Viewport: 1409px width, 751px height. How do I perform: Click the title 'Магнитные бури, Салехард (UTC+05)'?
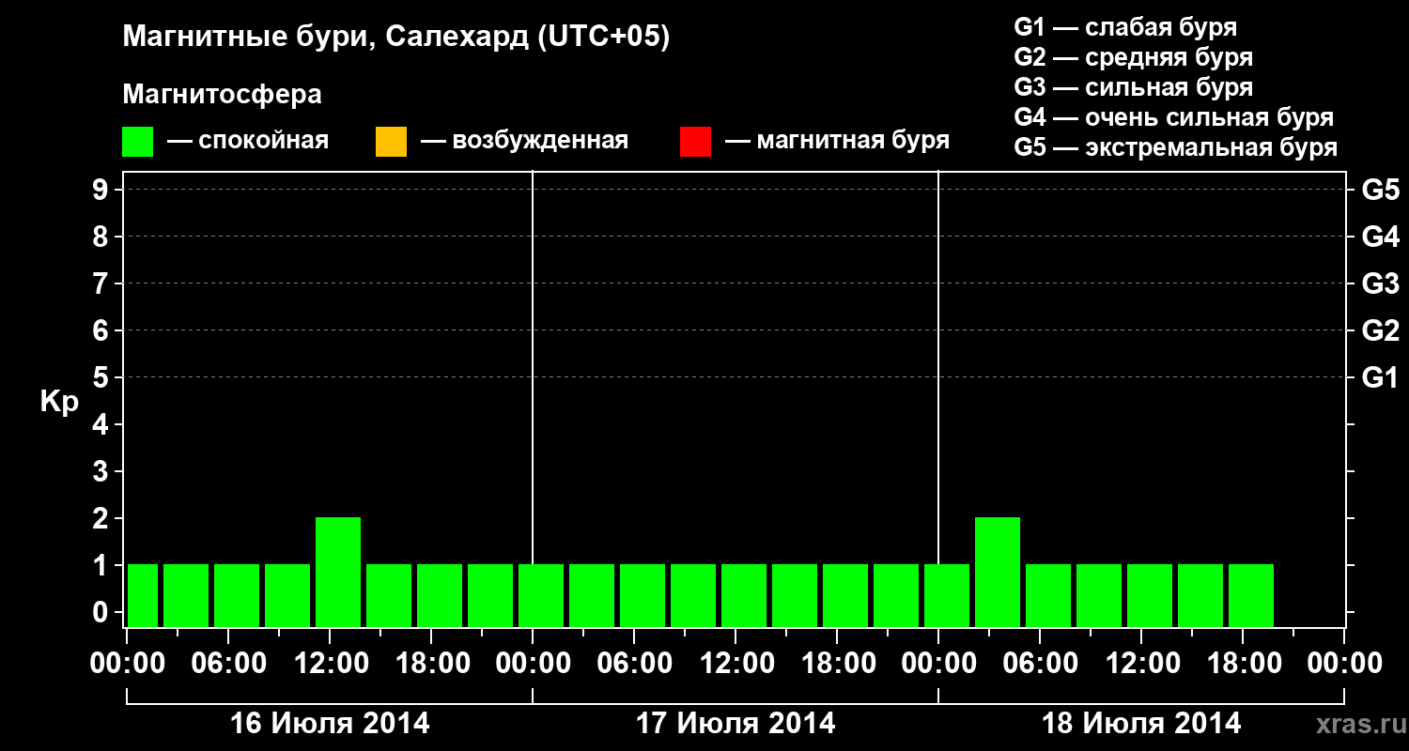point(396,38)
